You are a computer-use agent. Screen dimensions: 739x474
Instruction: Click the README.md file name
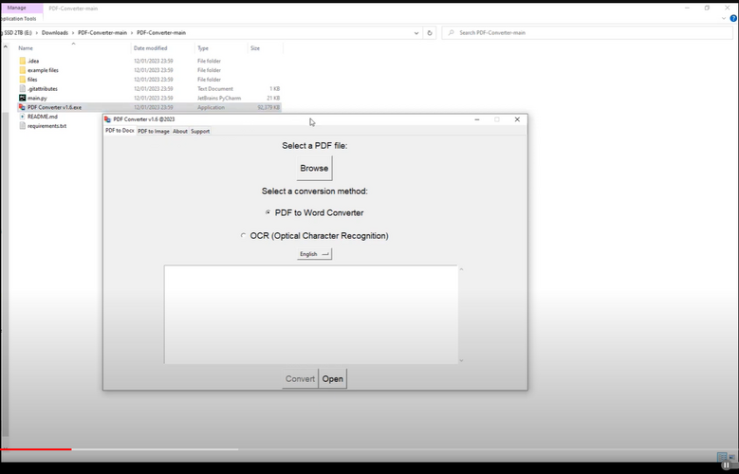pyautogui.click(x=43, y=117)
